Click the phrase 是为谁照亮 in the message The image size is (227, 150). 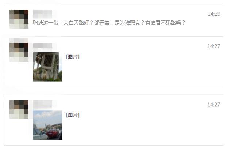pos(127,23)
